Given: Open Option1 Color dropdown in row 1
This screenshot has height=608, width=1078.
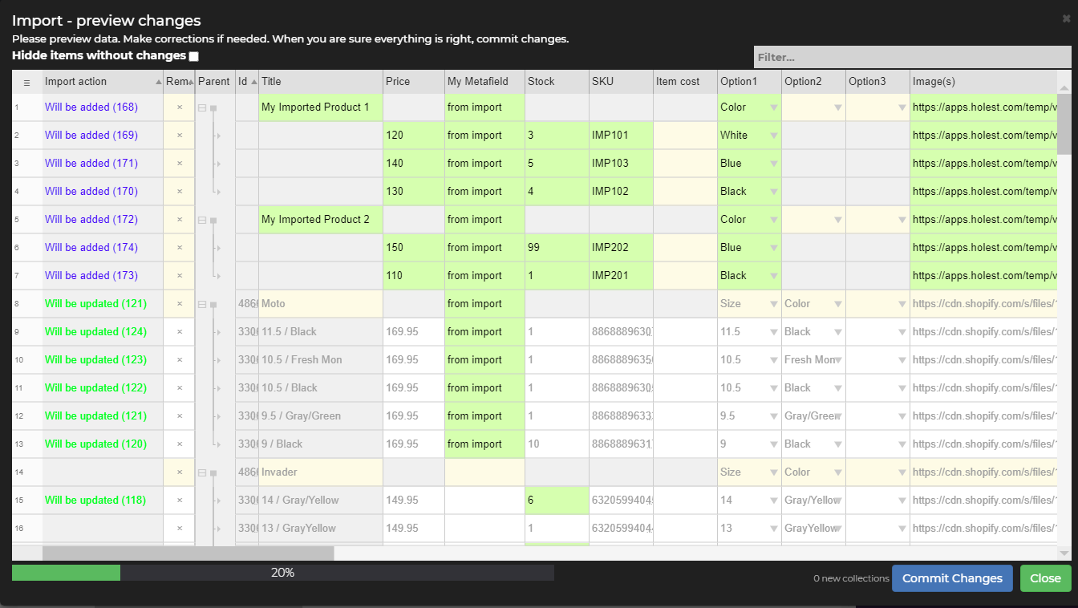Looking at the screenshot, I should (x=773, y=107).
